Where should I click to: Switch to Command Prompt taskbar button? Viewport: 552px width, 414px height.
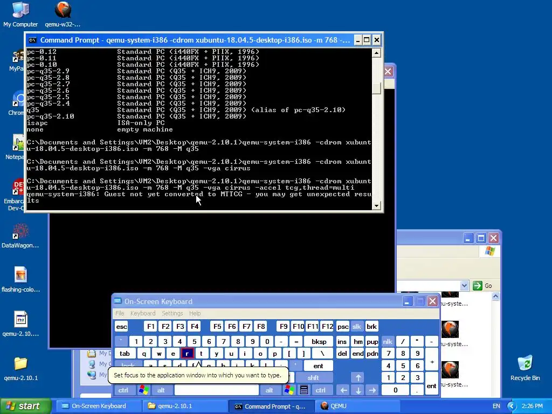(271, 406)
